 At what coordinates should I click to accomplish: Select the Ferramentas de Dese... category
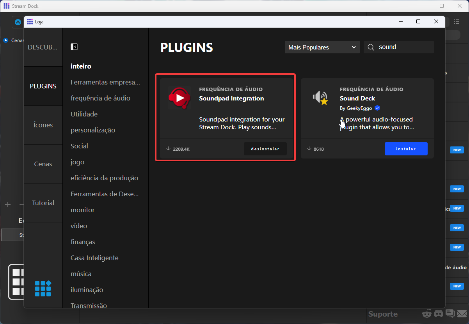point(105,194)
